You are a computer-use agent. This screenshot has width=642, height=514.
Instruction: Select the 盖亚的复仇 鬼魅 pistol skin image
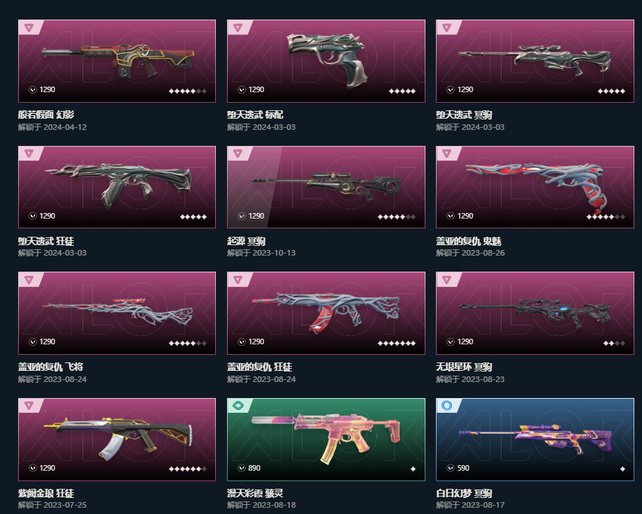[534, 187]
